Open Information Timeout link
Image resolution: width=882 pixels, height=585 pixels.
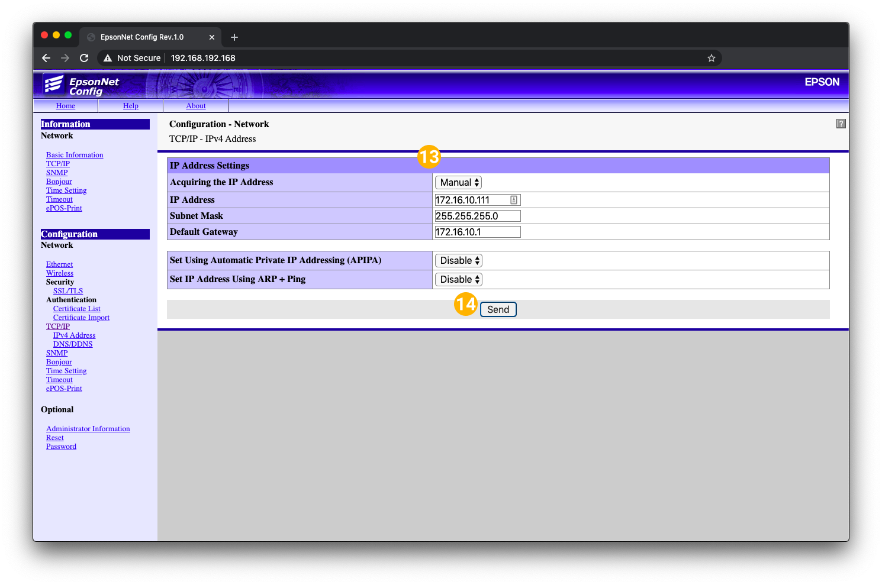59,199
